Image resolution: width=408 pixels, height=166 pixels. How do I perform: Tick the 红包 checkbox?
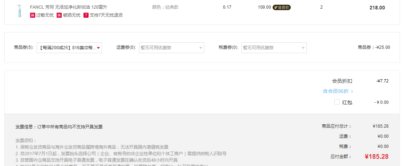(337, 102)
